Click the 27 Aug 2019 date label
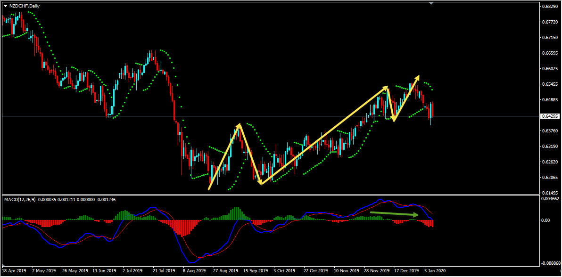562x277 pixels. tap(224, 270)
